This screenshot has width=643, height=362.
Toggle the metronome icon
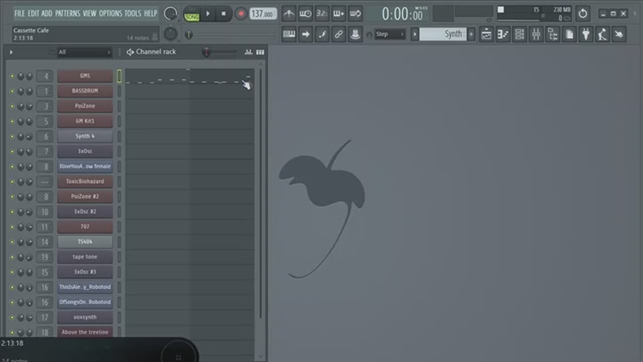pyautogui.click(x=289, y=14)
